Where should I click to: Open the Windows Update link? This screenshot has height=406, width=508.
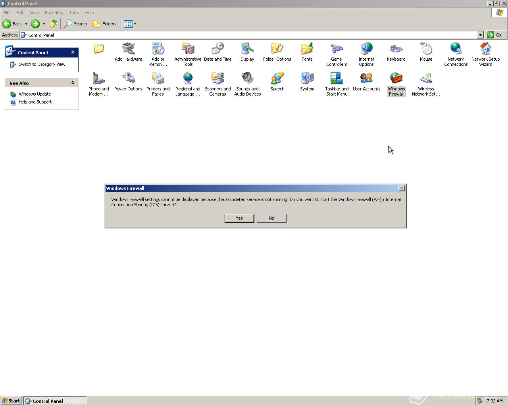pyautogui.click(x=35, y=94)
